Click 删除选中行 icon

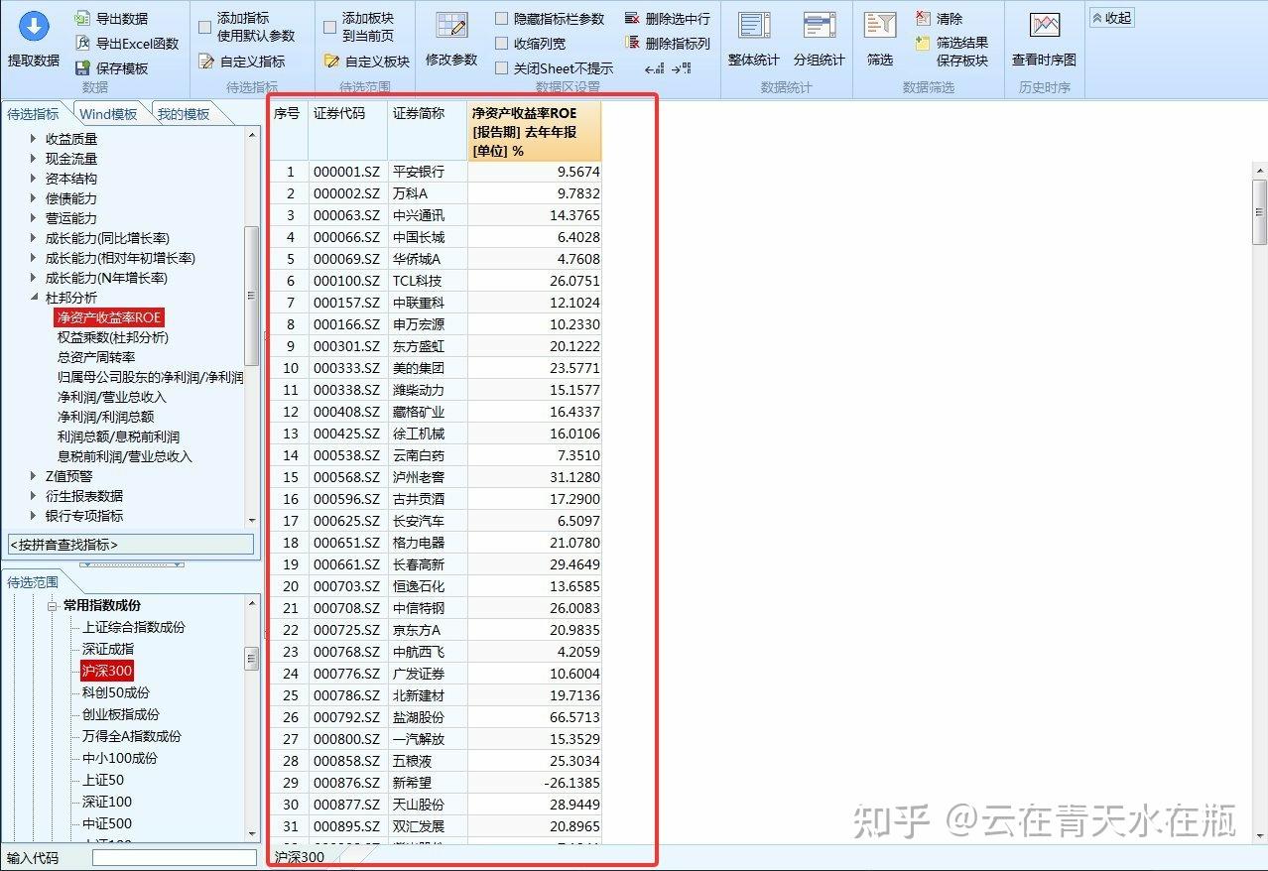632,19
